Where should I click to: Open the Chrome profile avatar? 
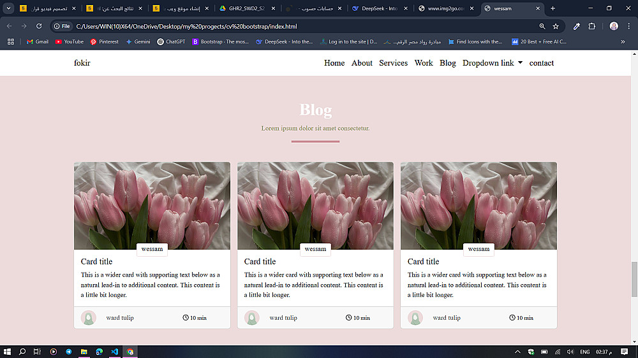pos(614,26)
